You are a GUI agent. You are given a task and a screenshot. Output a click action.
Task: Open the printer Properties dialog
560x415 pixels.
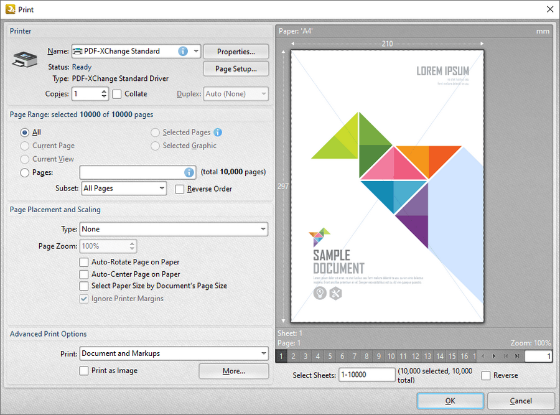coord(235,51)
